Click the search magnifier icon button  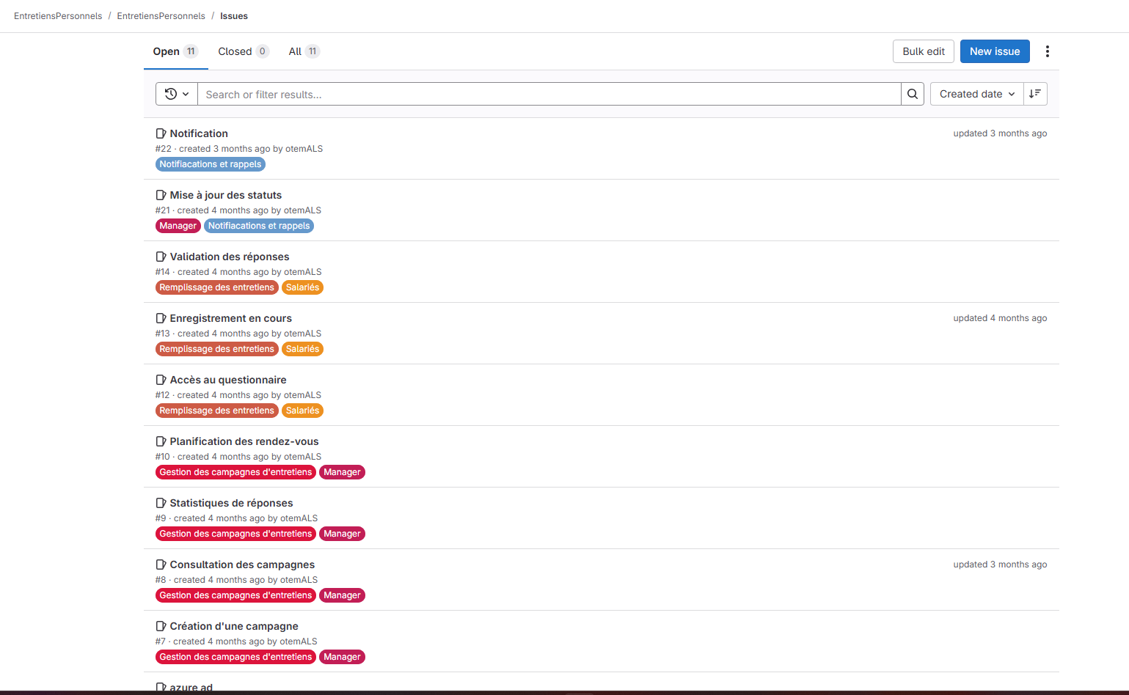[913, 94]
